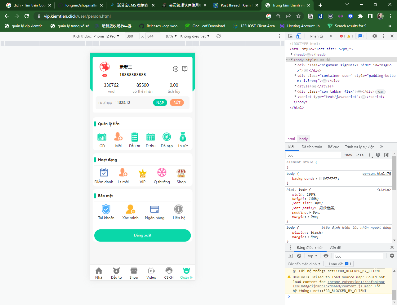Toggle the console live expression eye icon
This screenshot has height=305, width=397.
[x=326, y=256]
